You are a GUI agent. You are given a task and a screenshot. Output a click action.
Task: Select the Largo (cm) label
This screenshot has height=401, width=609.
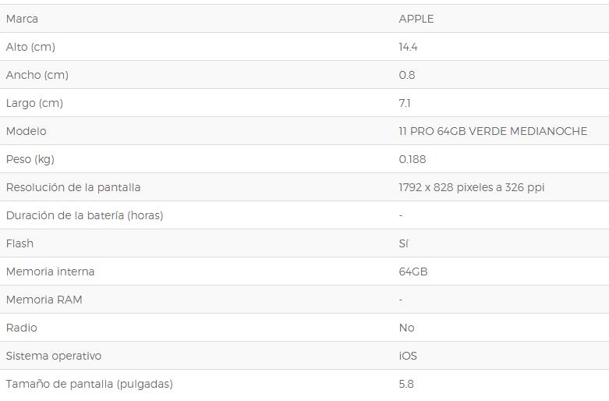click(x=34, y=103)
